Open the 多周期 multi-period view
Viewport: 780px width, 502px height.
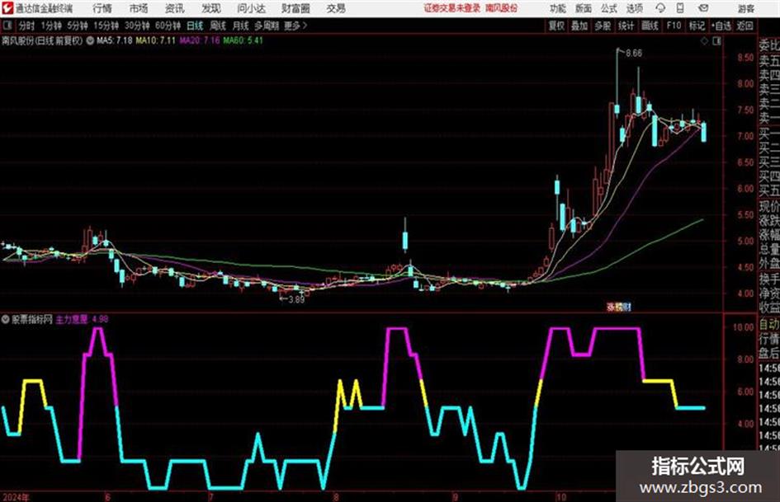267,26
